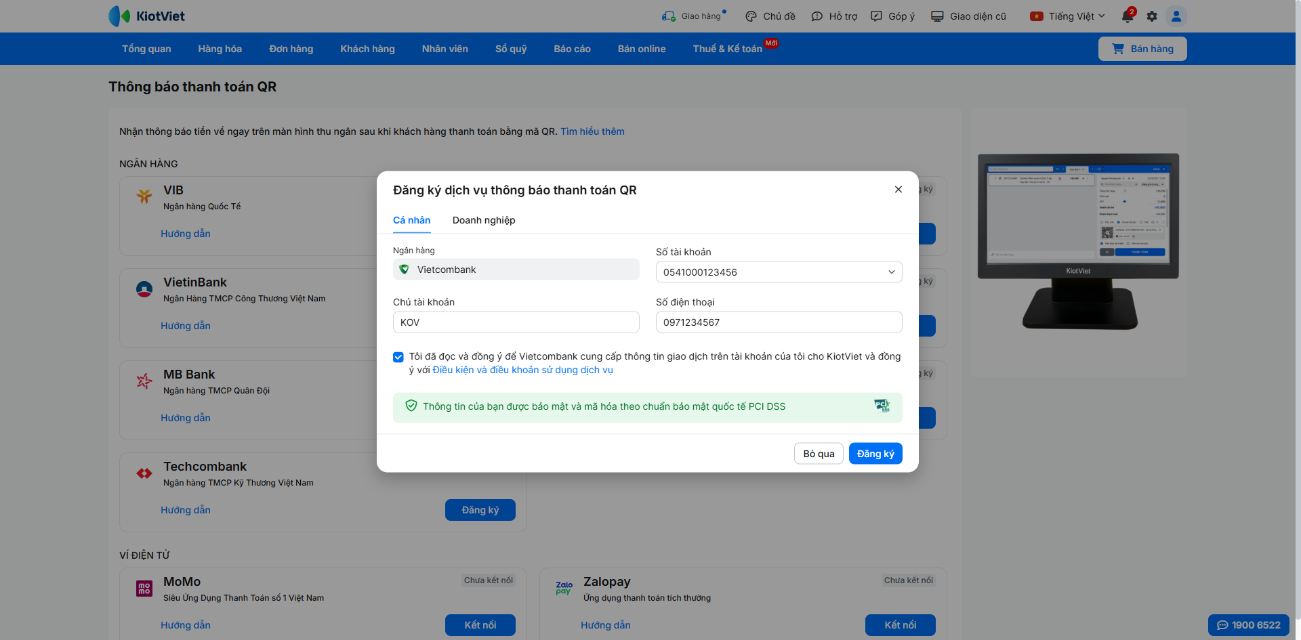Open Chủ đề theme palette
The width and height of the screenshot is (1301, 640).
770,16
